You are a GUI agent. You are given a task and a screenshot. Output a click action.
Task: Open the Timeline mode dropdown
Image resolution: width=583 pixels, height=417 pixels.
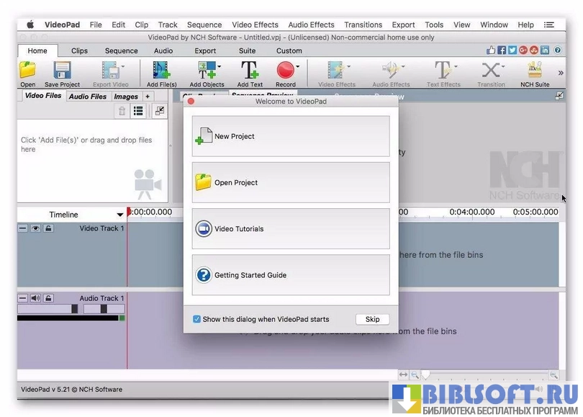(x=120, y=215)
